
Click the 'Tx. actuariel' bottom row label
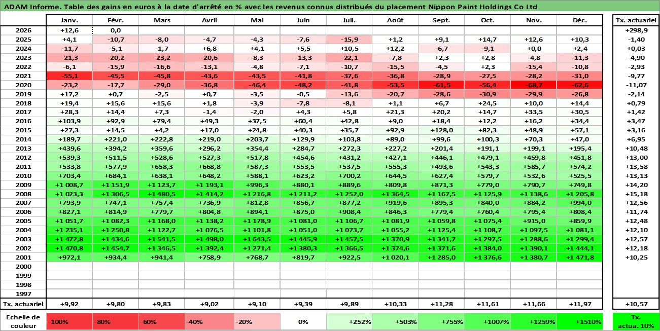click(x=23, y=304)
